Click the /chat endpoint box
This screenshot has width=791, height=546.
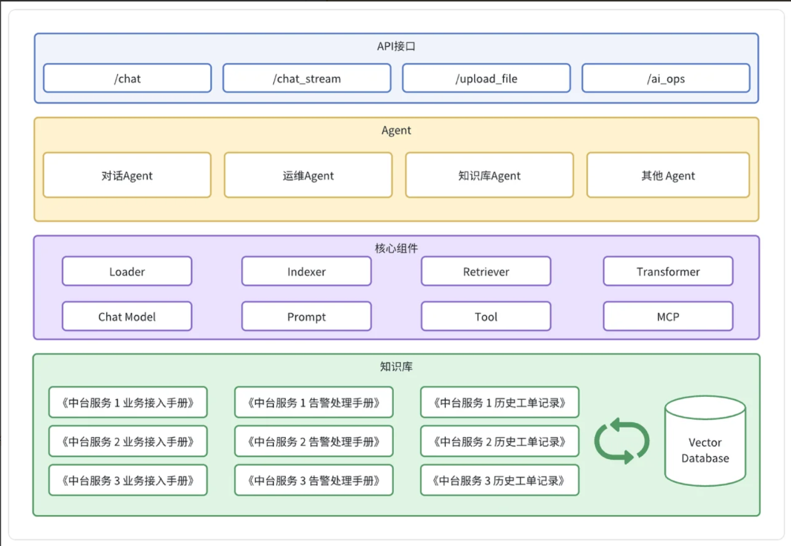(127, 79)
